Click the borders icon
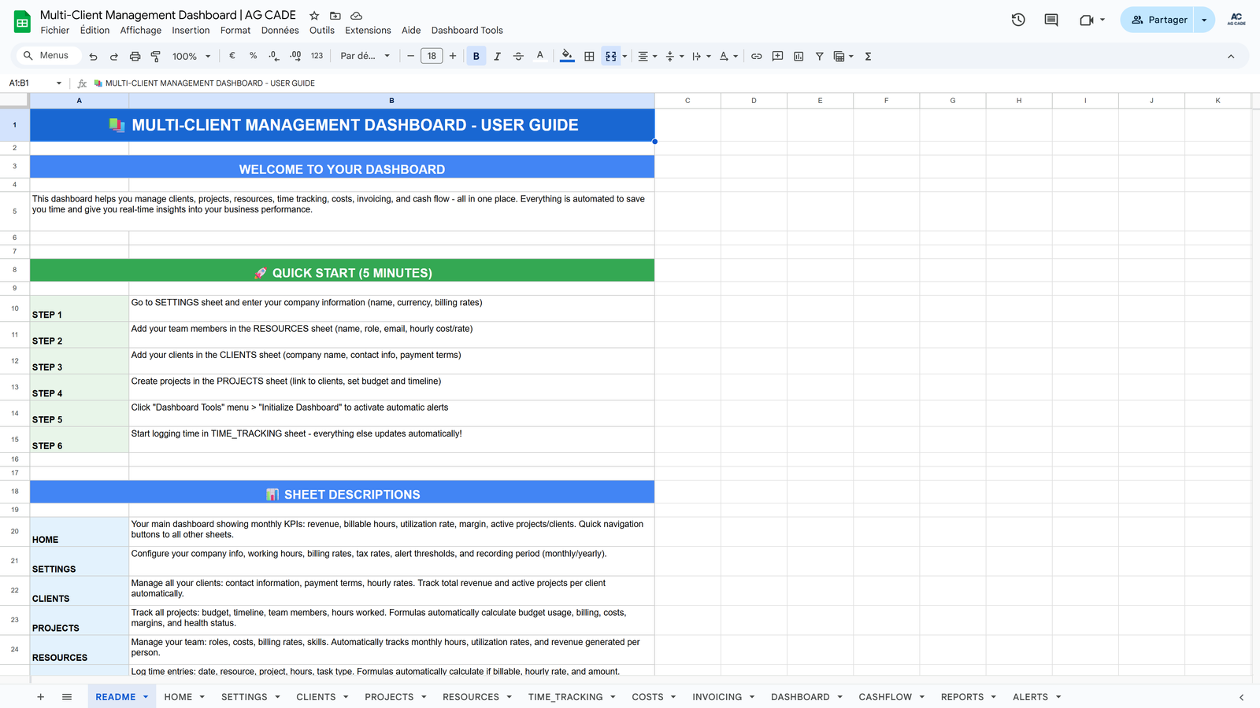 pos(589,56)
